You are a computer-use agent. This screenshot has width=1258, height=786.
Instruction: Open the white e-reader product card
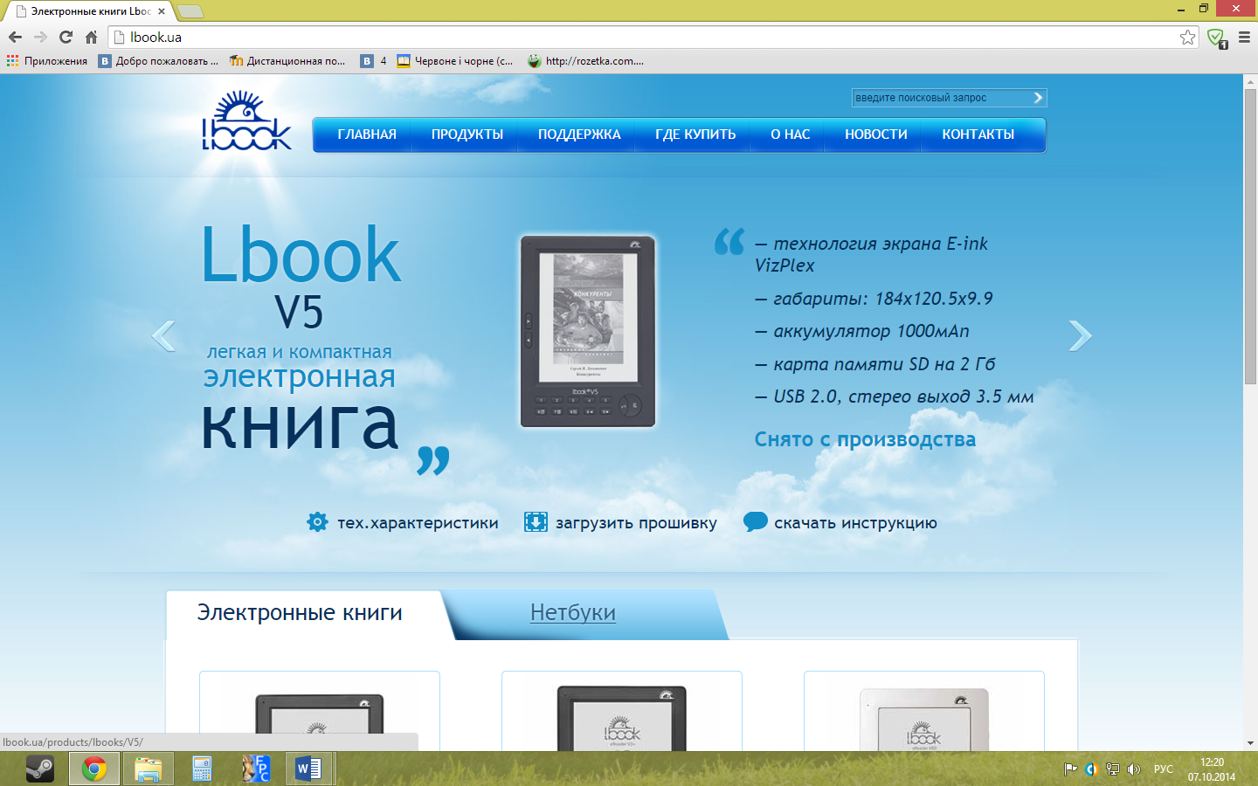(x=924, y=711)
